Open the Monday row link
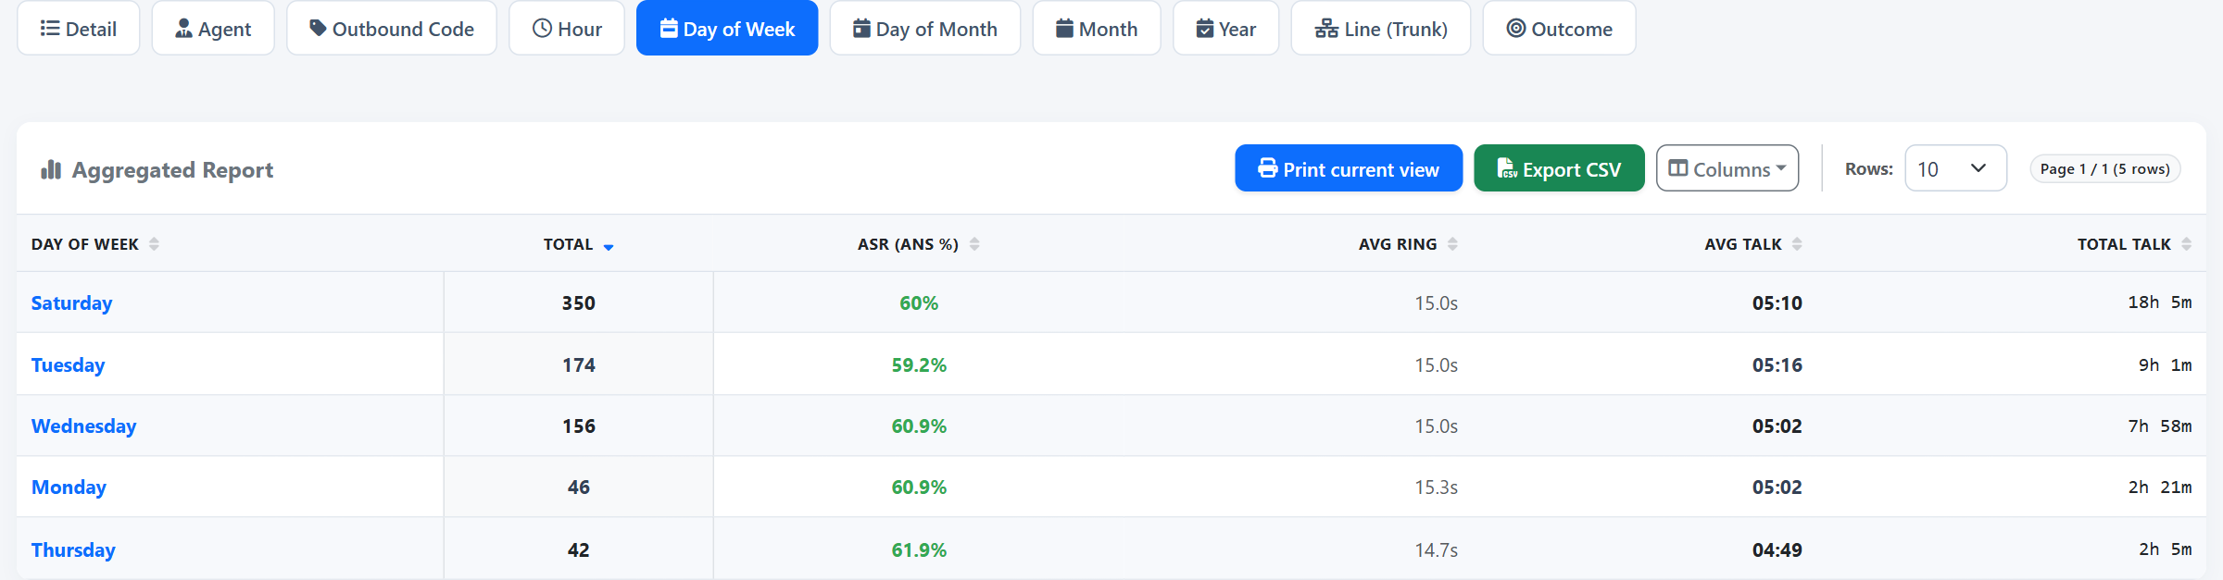This screenshot has height=580, width=2223. click(x=69, y=487)
